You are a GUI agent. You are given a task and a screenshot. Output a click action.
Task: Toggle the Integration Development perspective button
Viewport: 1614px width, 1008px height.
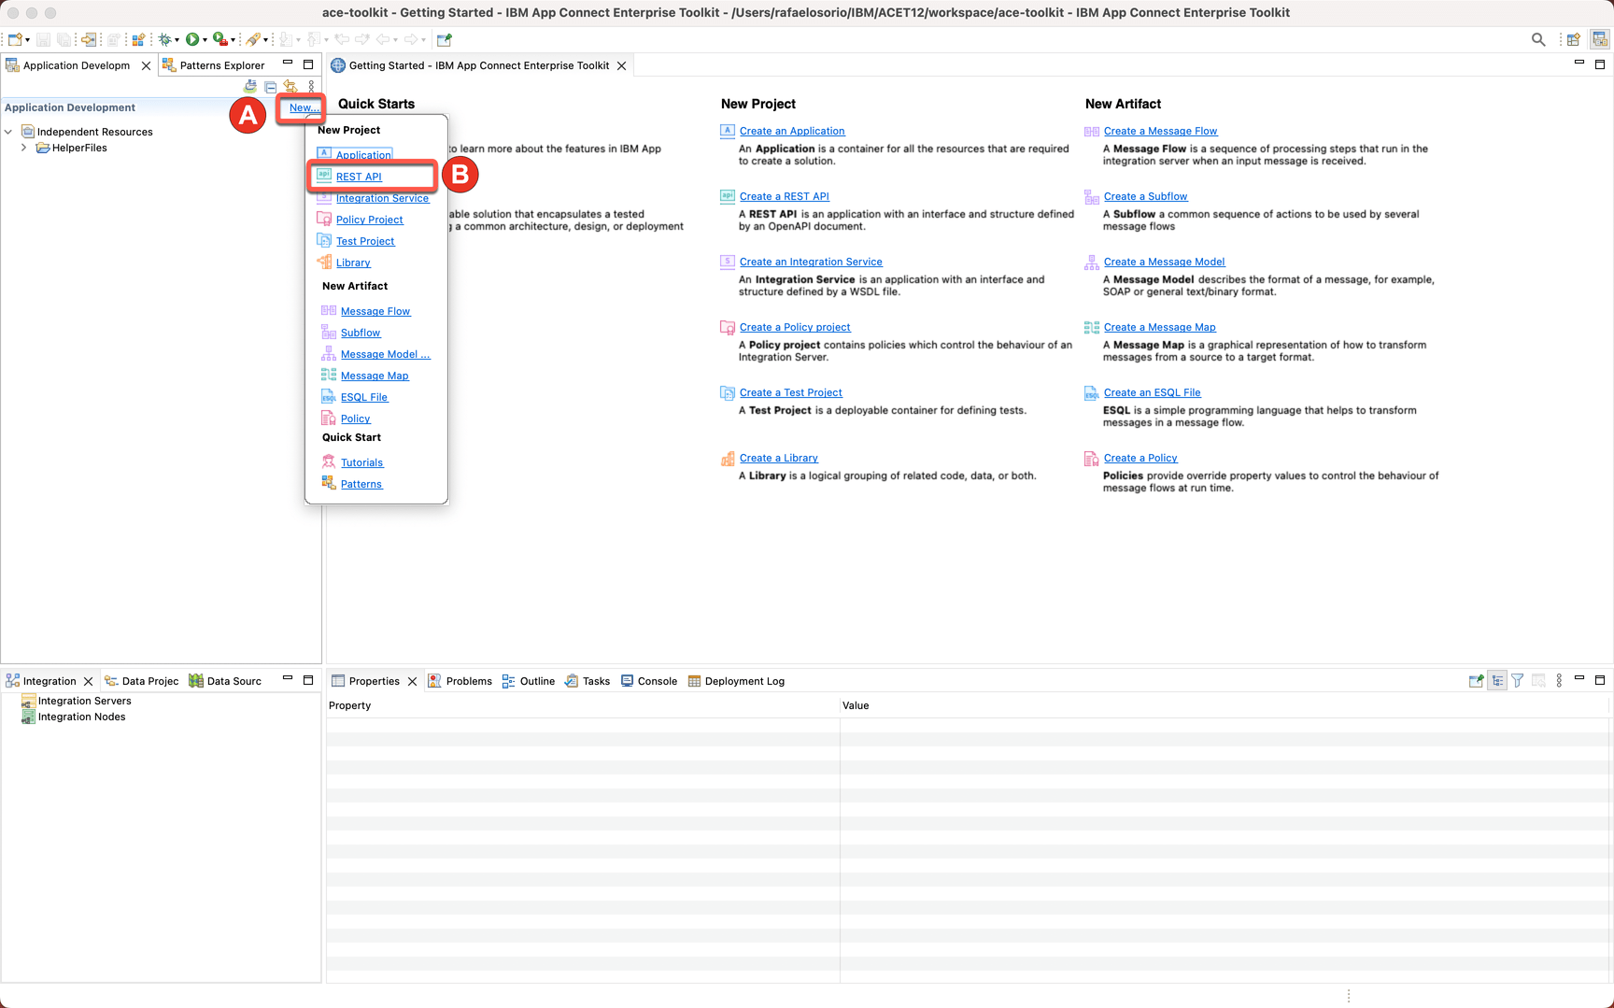1600,39
